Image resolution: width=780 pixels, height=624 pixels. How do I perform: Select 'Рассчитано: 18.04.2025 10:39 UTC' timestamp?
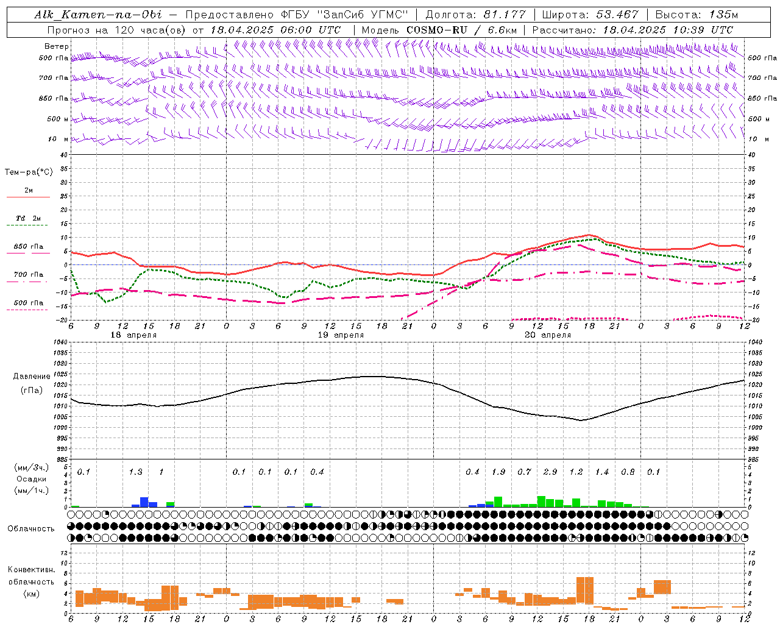[x=633, y=30]
